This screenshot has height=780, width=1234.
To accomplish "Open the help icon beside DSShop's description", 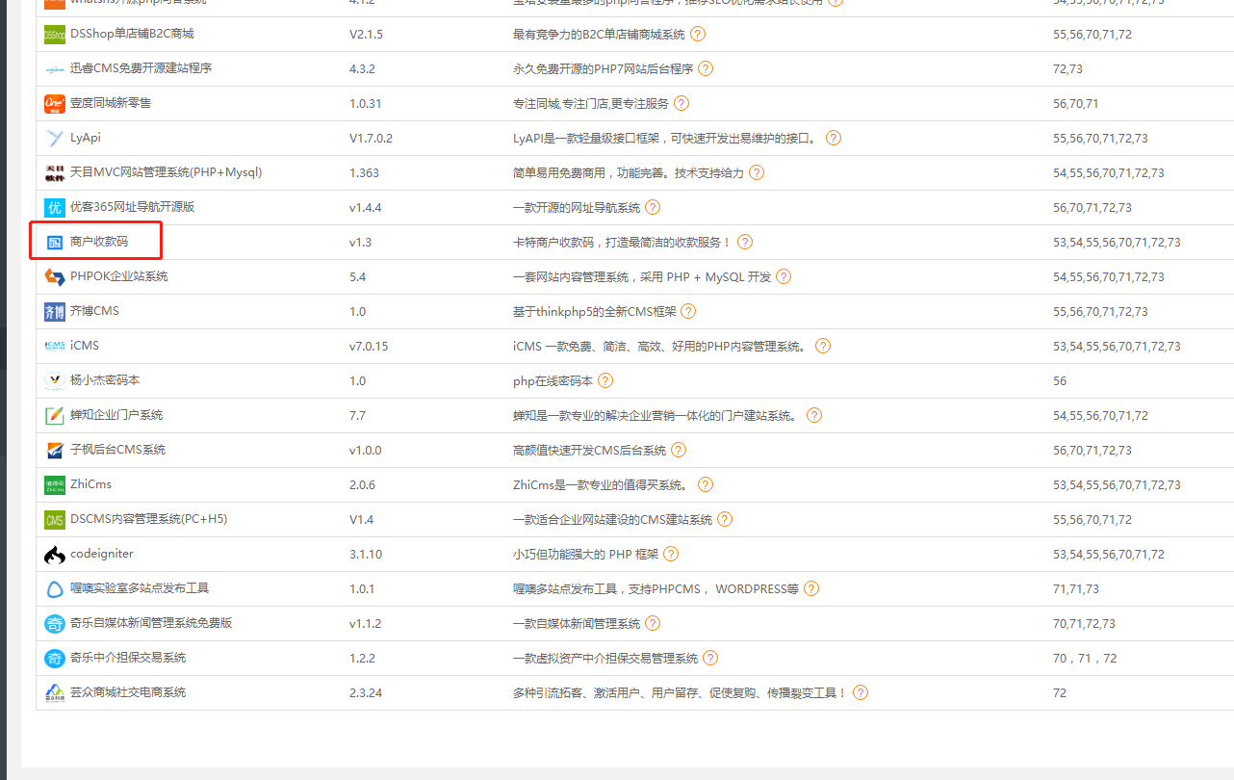I will [x=698, y=34].
